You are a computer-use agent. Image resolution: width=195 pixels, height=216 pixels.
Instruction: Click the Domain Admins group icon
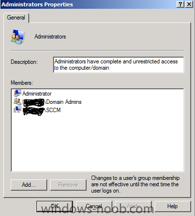(x=18, y=101)
